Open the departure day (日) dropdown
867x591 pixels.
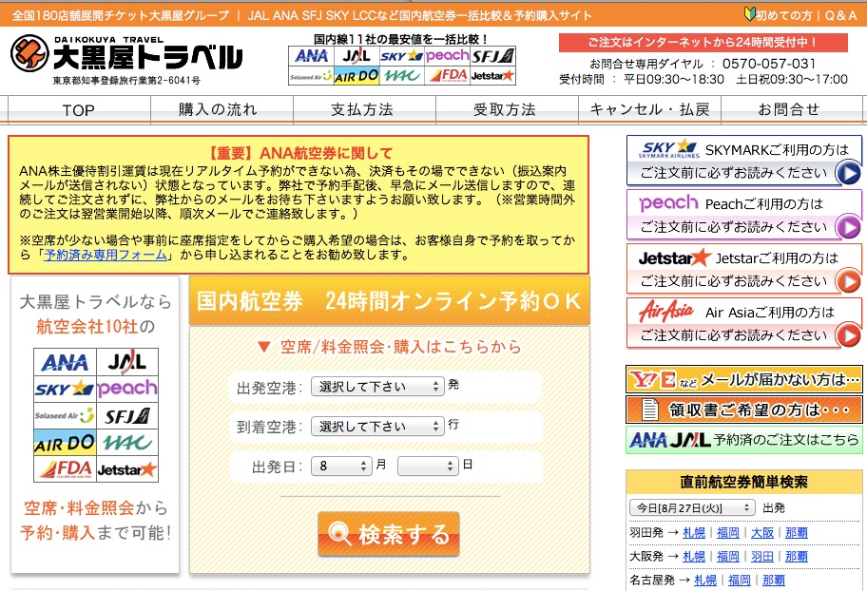pos(428,466)
